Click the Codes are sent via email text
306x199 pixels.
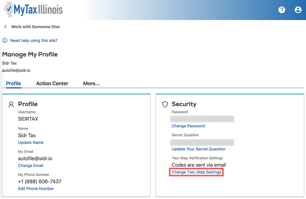[199, 165]
